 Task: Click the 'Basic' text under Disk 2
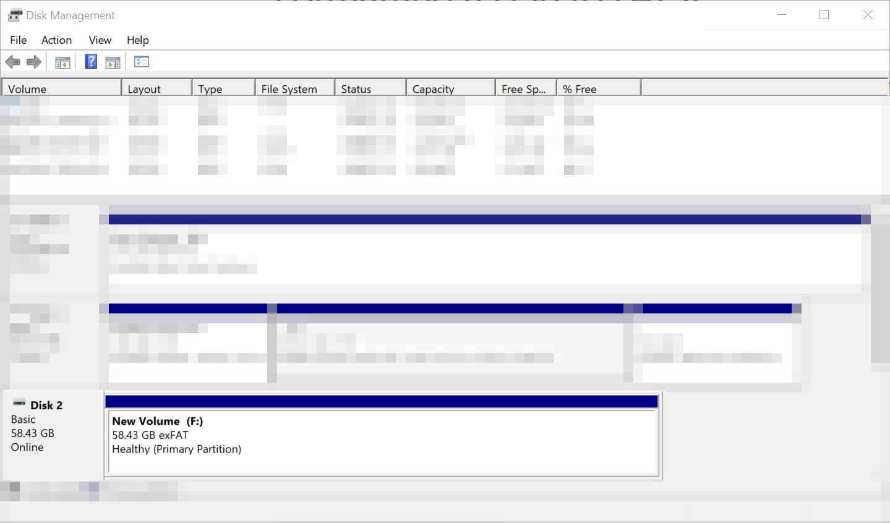(x=24, y=419)
